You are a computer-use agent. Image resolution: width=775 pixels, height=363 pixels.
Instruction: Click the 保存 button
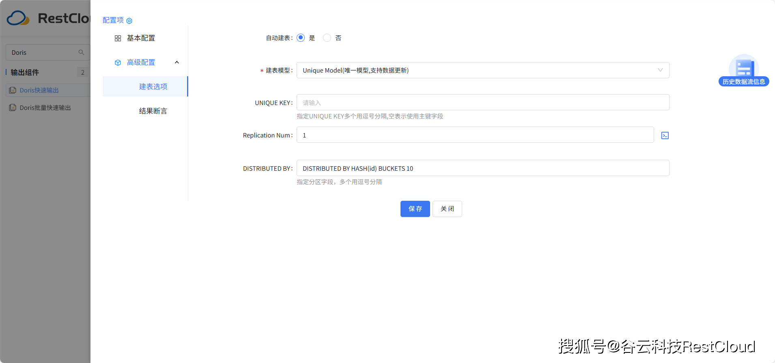[415, 209]
